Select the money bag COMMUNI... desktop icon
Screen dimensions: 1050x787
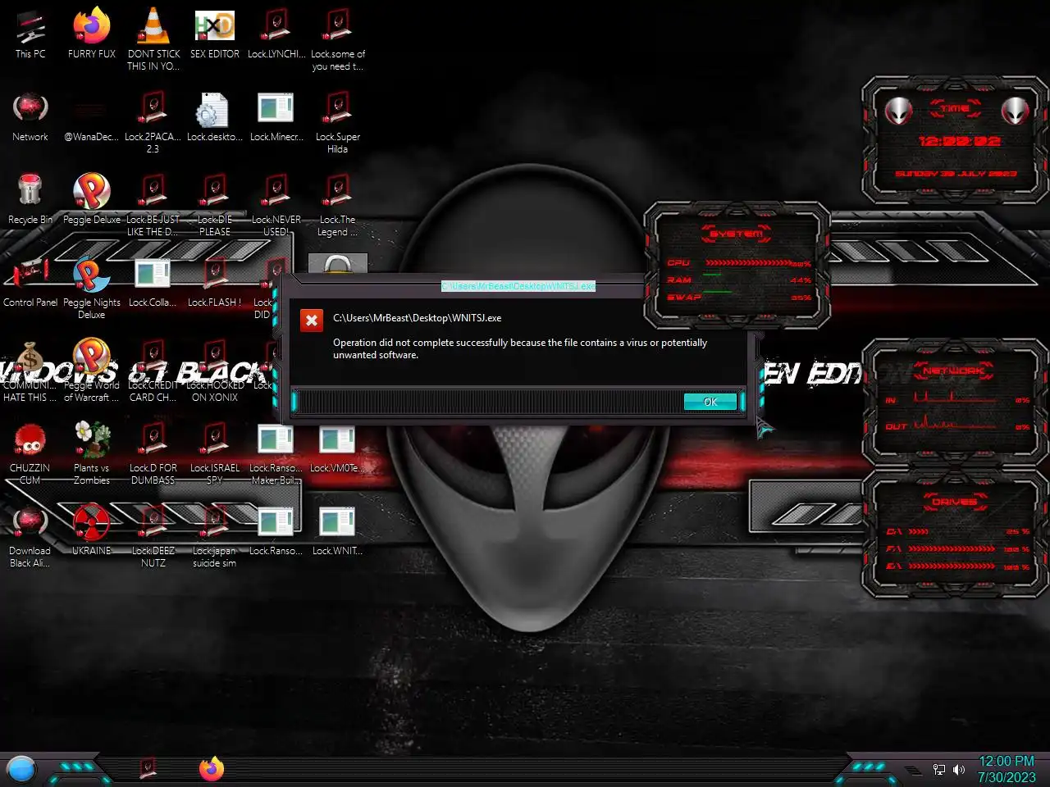tap(30, 371)
